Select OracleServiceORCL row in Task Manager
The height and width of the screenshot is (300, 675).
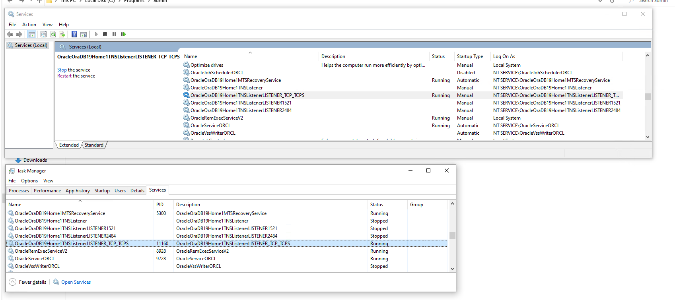[227, 259]
